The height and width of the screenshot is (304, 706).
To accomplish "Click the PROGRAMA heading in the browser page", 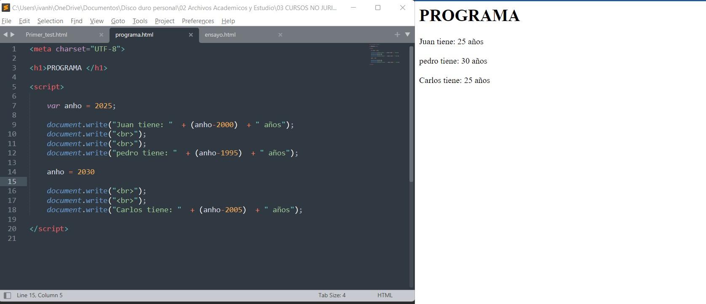I will pos(469,16).
